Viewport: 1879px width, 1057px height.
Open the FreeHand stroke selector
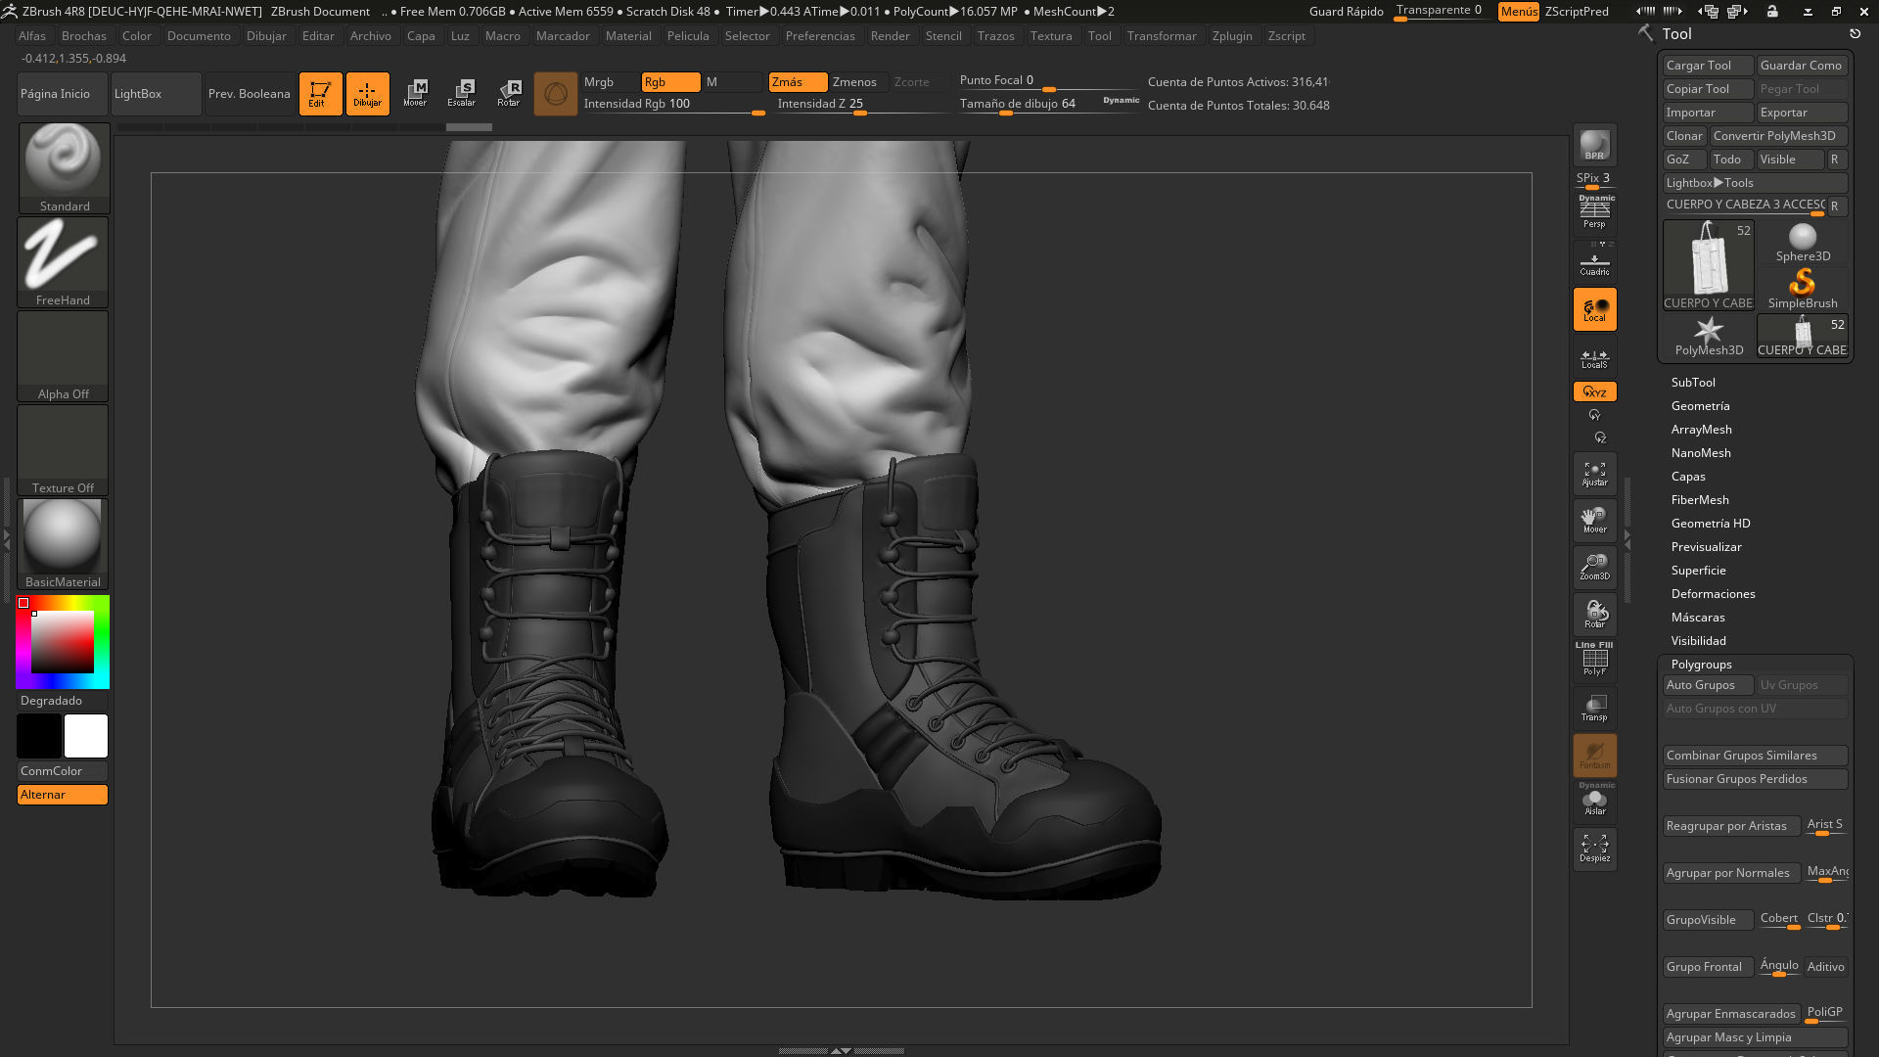coord(64,261)
